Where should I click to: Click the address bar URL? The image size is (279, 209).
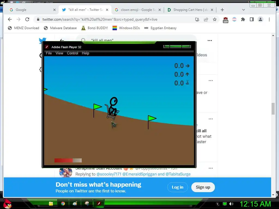tap(100, 19)
